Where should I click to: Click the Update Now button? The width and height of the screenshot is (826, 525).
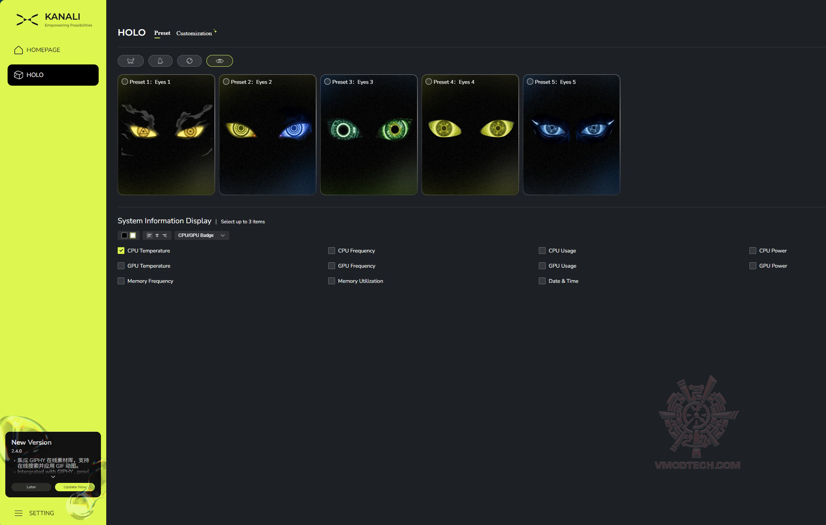coord(75,487)
